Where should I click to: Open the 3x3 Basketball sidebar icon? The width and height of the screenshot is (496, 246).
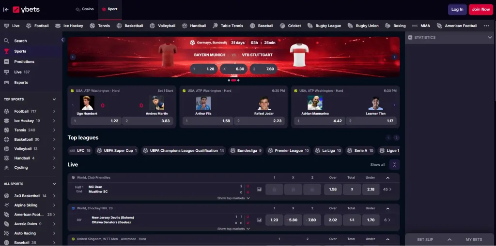tap(6, 196)
